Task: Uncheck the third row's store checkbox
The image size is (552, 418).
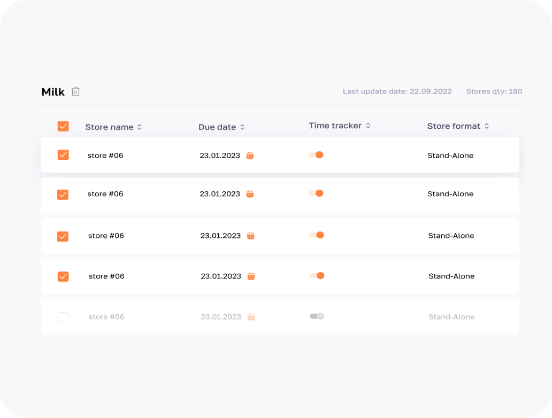Action: click(63, 236)
